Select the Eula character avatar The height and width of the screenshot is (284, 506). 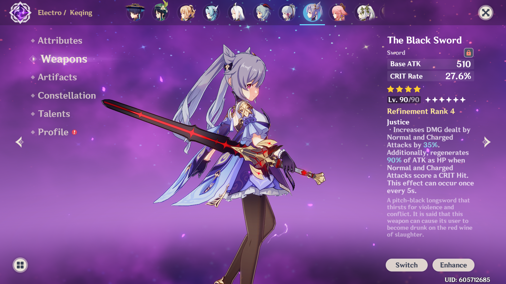click(x=211, y=13)
